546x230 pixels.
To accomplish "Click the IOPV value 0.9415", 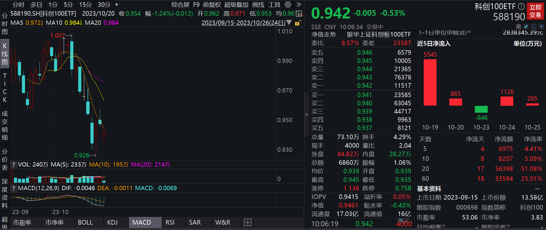I will click(x=348, y=197).
